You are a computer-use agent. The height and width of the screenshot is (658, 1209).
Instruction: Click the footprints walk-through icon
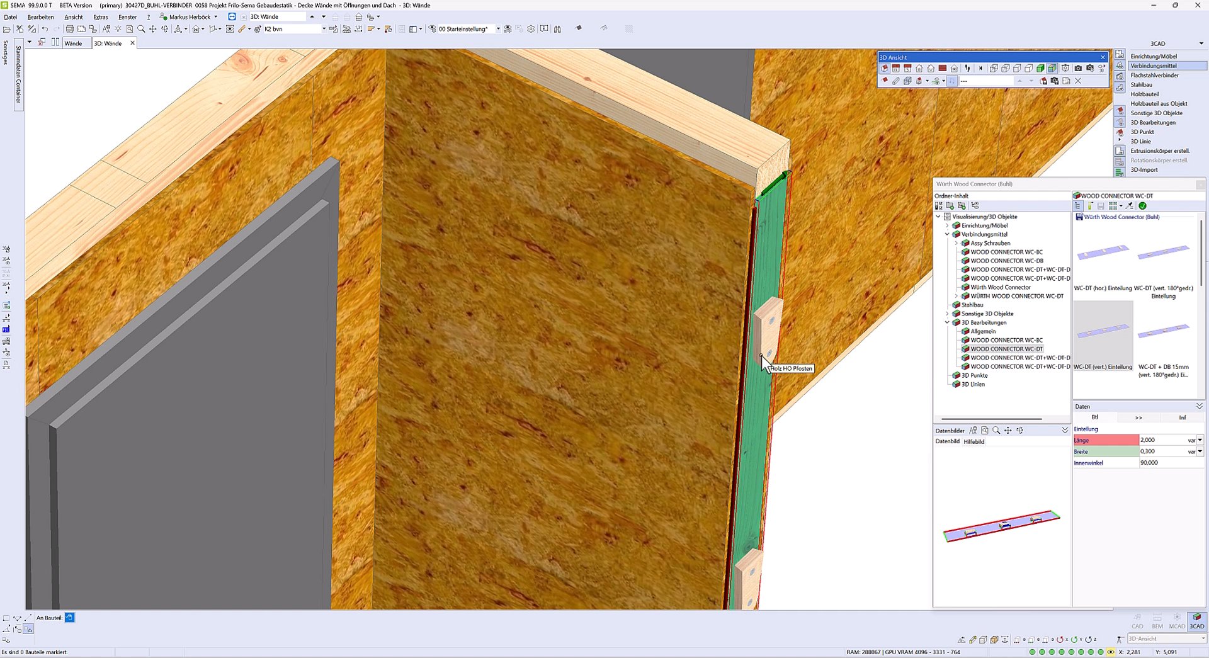(967, 68)
